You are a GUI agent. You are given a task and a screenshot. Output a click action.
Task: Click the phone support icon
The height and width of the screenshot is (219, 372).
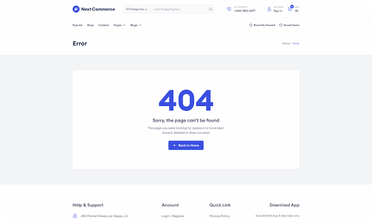[229, 9]
